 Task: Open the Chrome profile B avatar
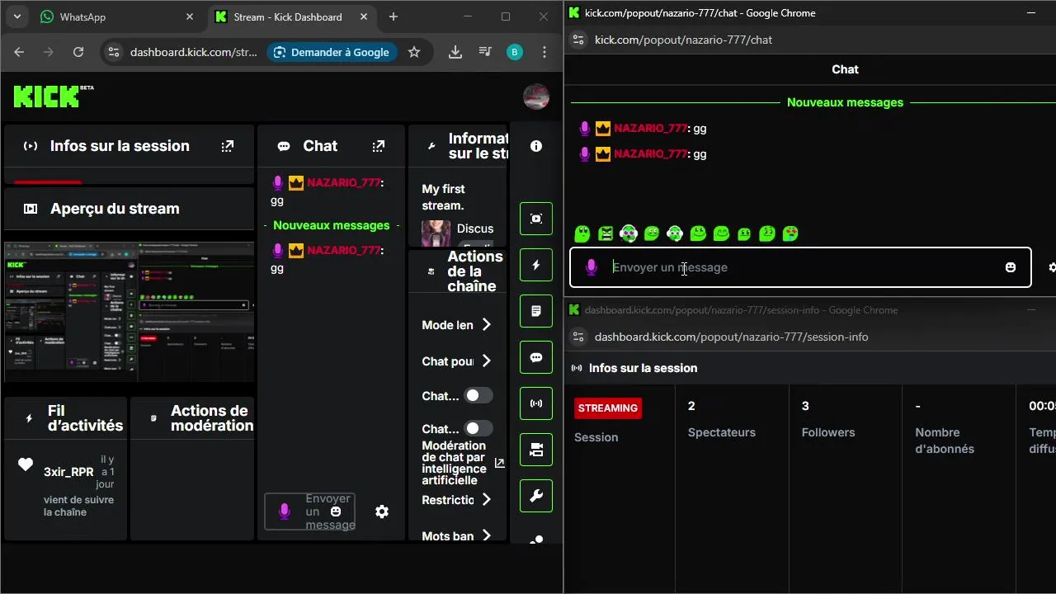(x=515, y=52)
